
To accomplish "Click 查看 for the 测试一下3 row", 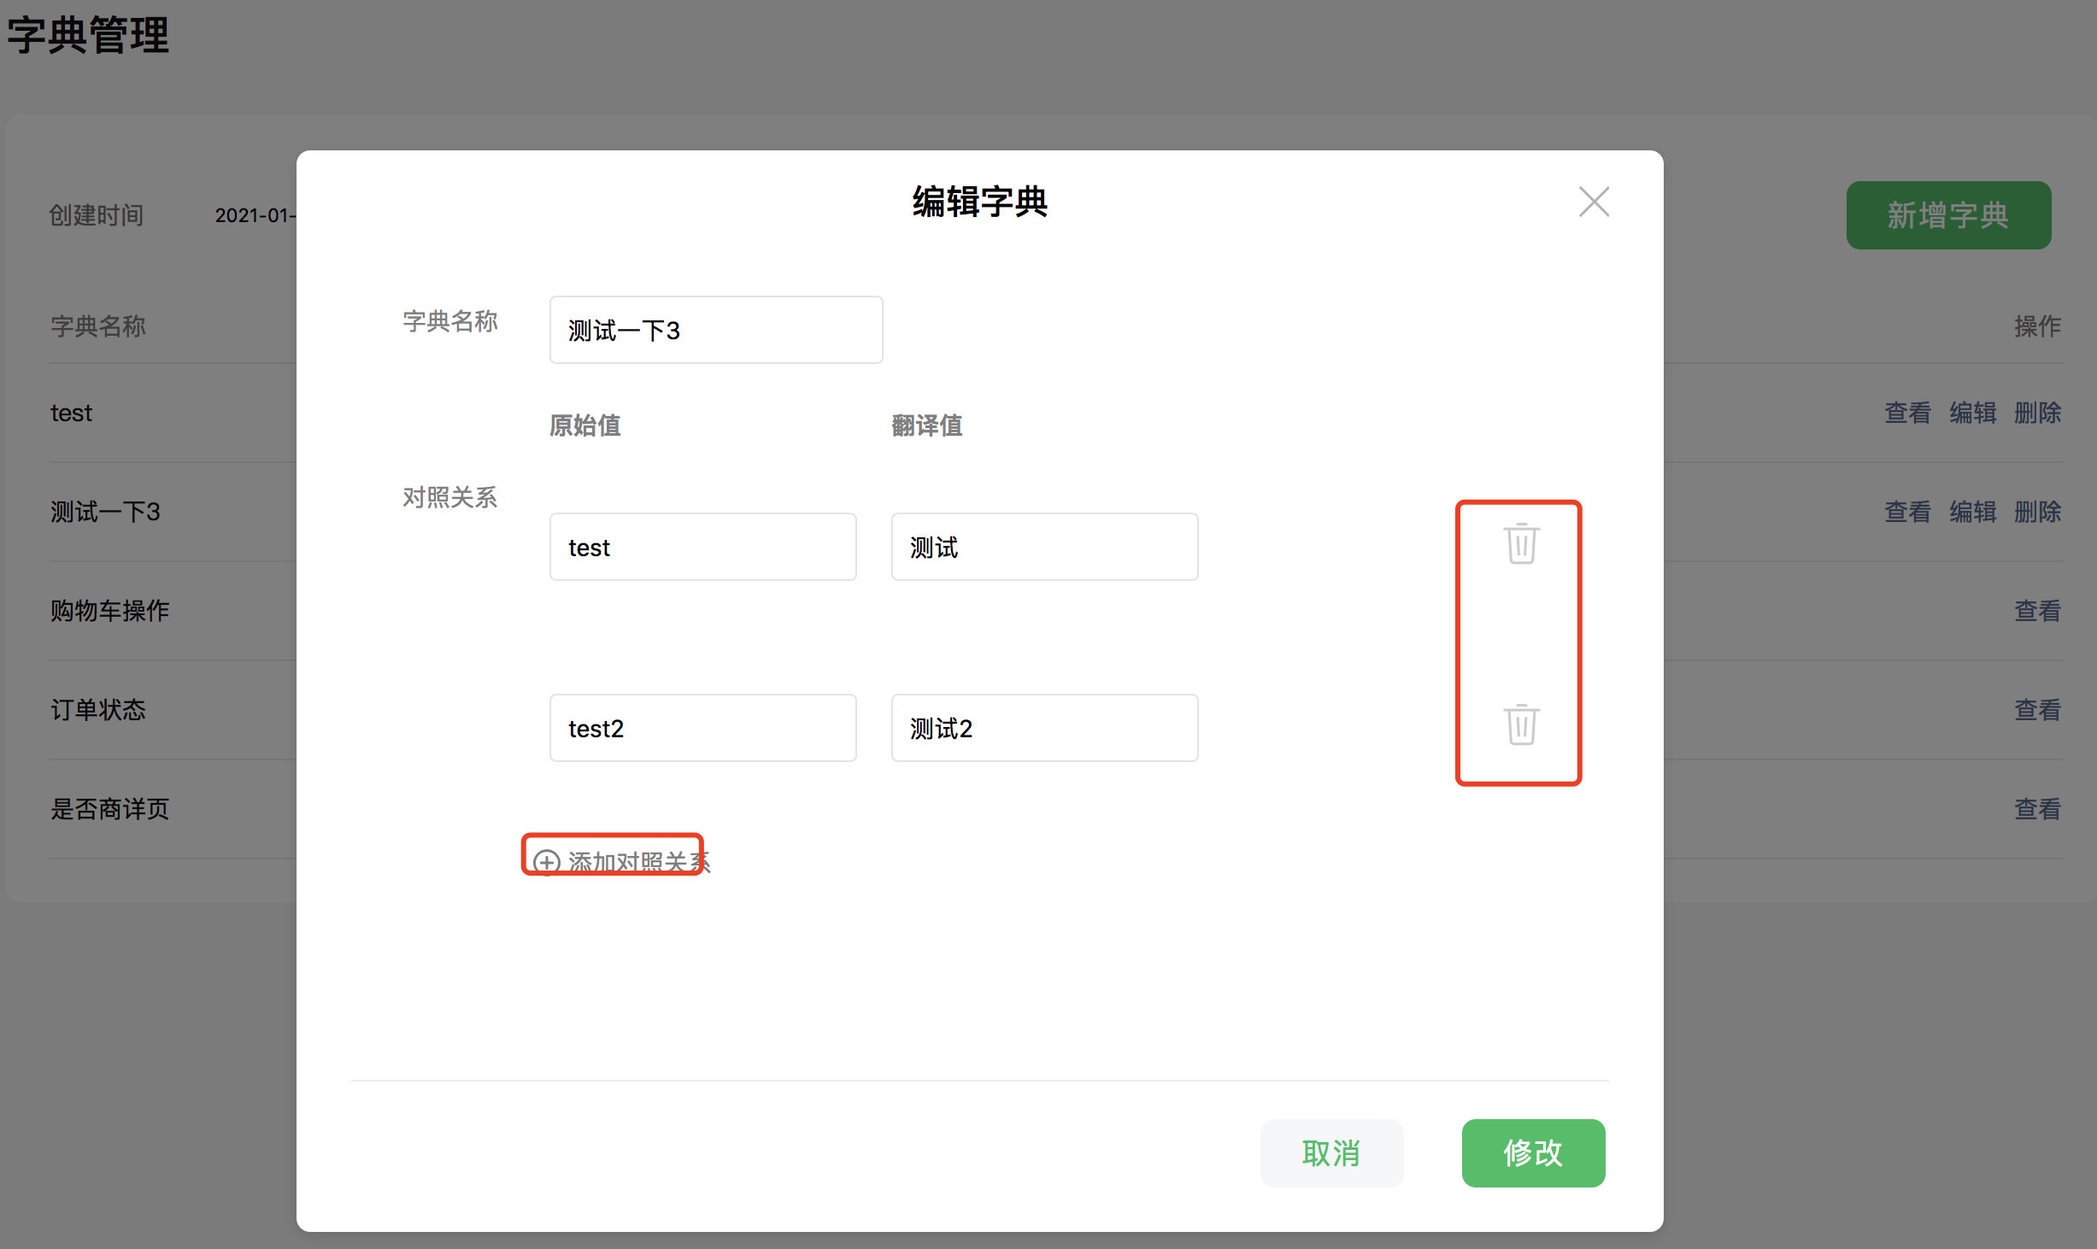I will [x=1908, y=512].
